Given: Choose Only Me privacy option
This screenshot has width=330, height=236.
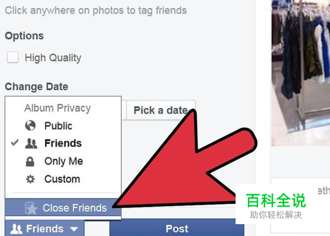Looking at the screenshot, I should point(63,161).
